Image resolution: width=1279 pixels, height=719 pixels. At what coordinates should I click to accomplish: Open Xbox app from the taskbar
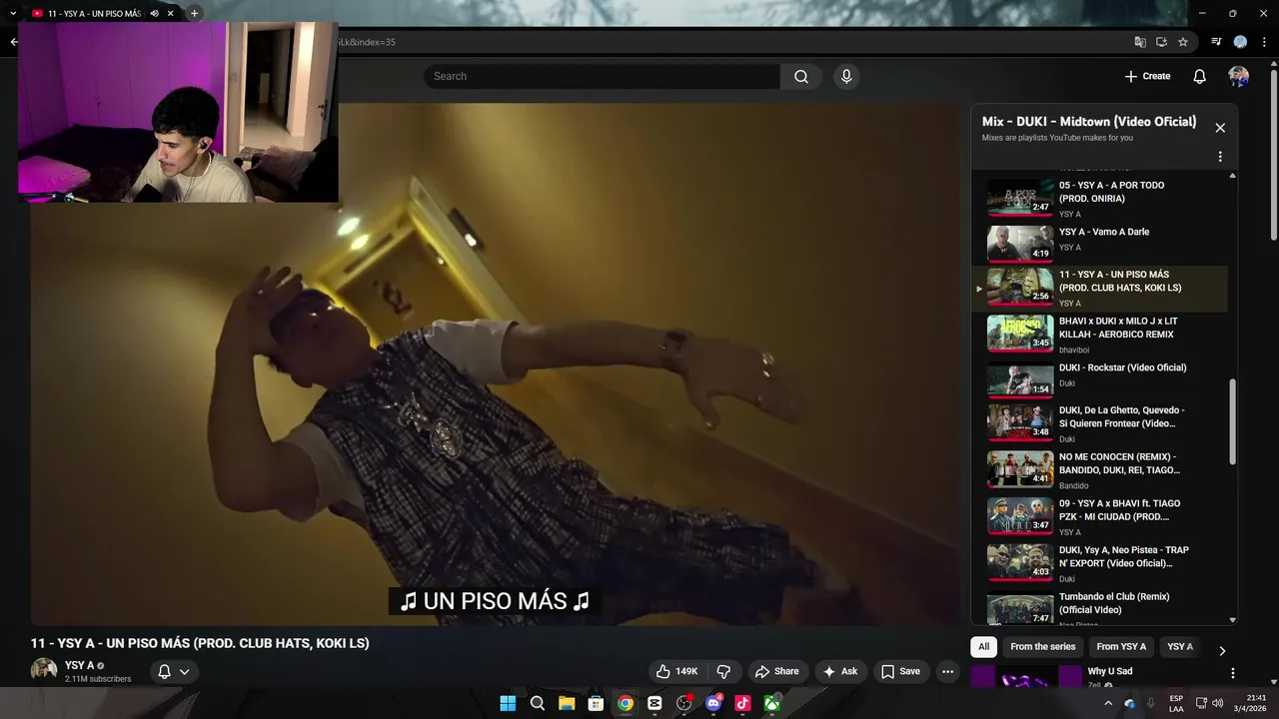click(x=771, y=703)
